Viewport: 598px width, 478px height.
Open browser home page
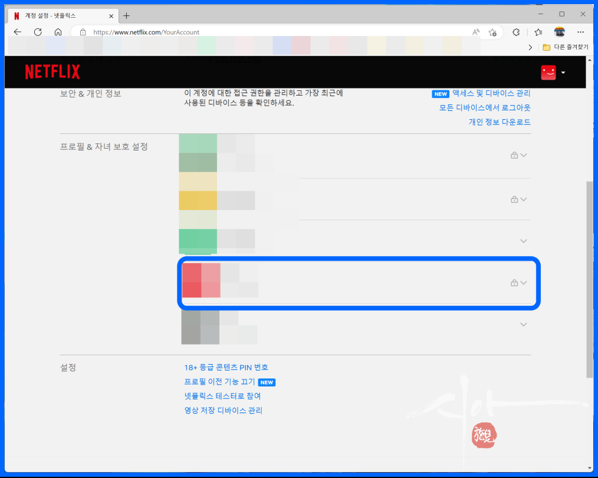58,32
